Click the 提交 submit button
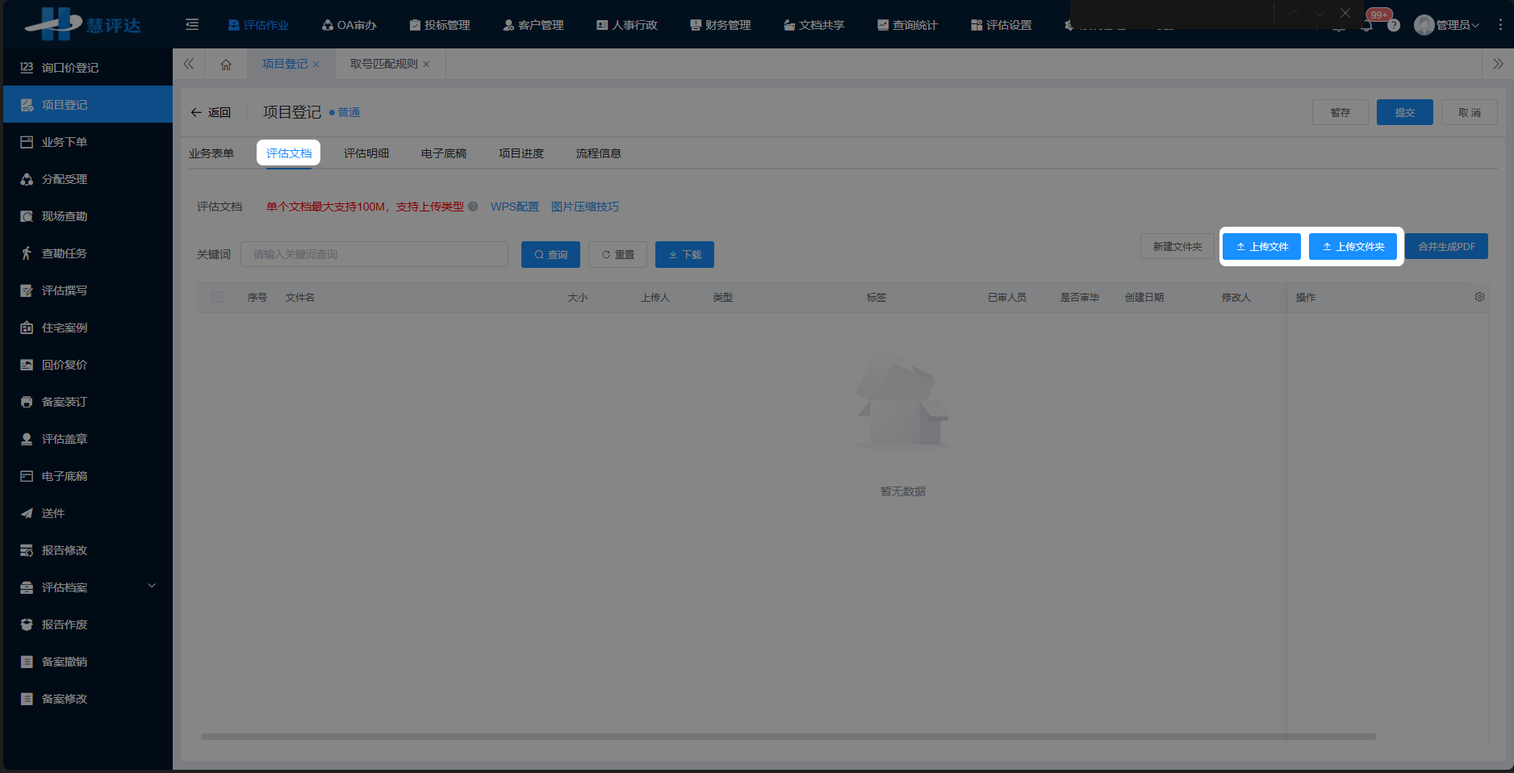This screenshot has height=773, width=1514. click(1404, 112)
